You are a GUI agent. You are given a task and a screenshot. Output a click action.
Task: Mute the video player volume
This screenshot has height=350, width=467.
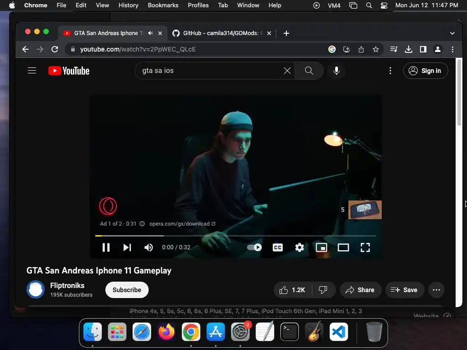point(148,247)
